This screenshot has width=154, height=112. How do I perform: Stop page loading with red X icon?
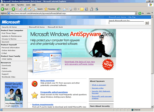click(20, 9)
